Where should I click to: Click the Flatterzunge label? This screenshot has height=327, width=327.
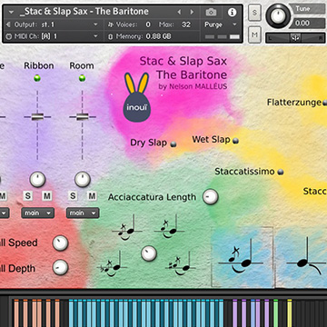pyautogui.click(x=293, y=103)
